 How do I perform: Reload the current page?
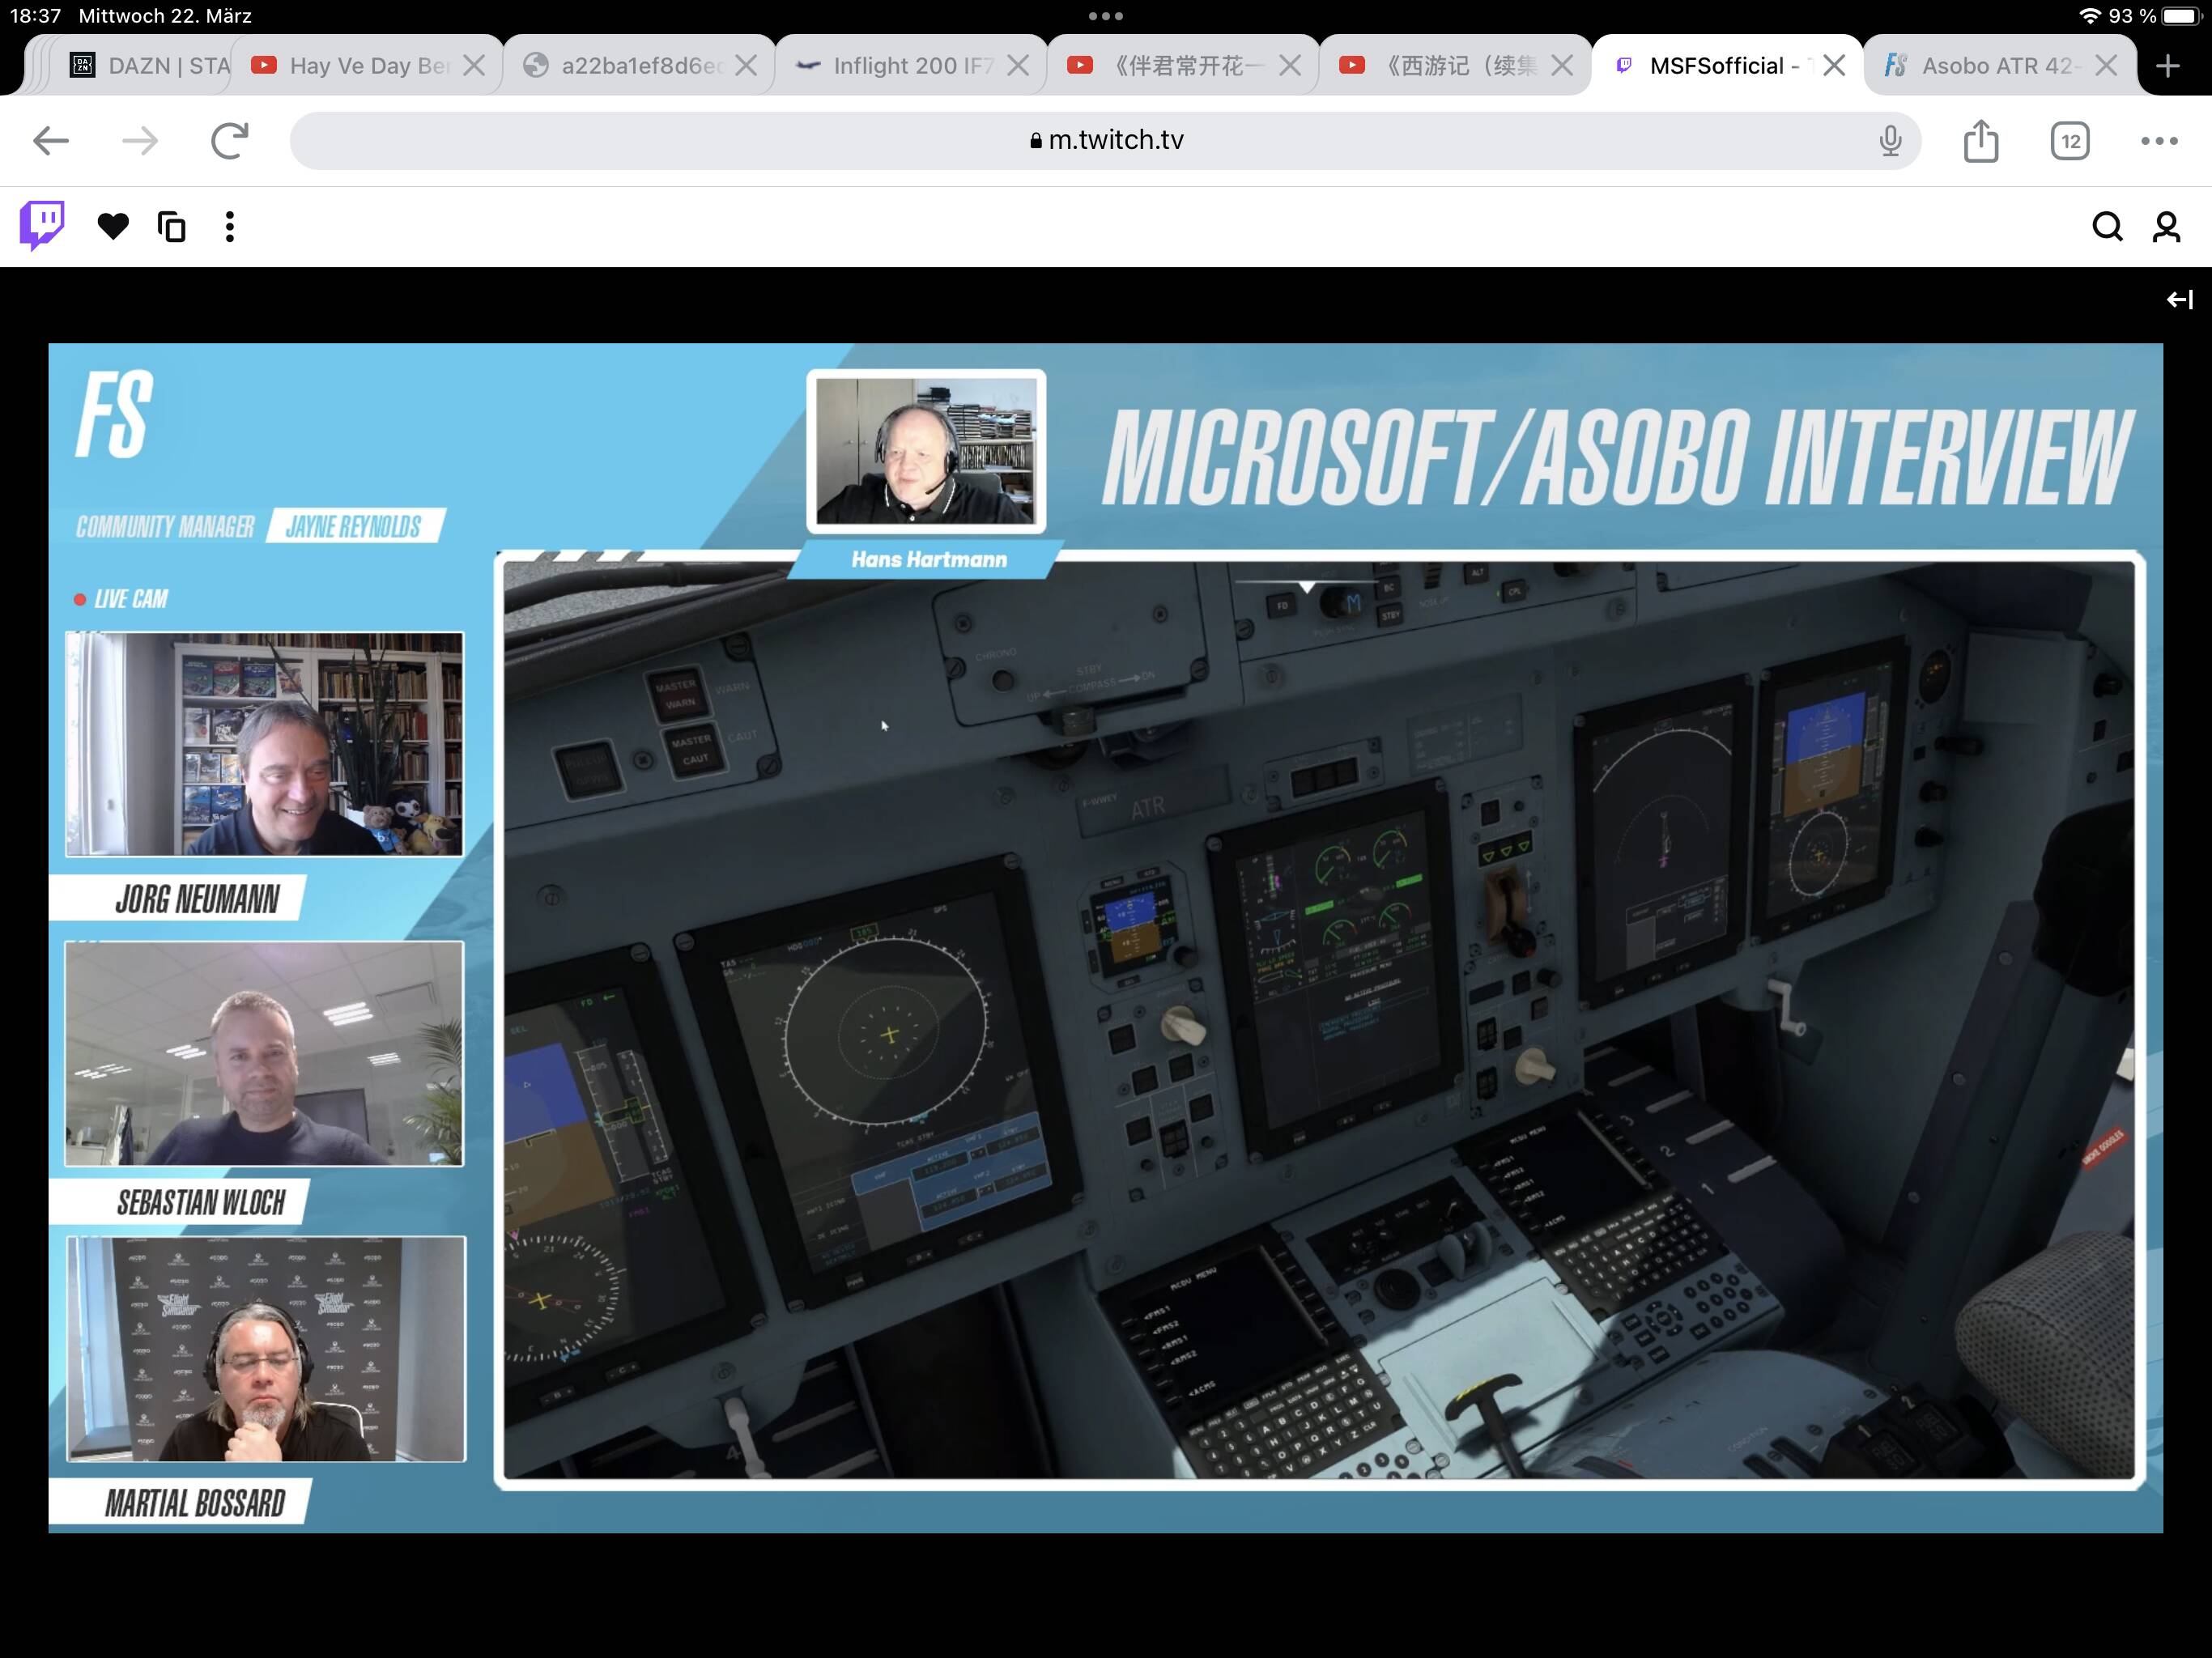[229, 141]
